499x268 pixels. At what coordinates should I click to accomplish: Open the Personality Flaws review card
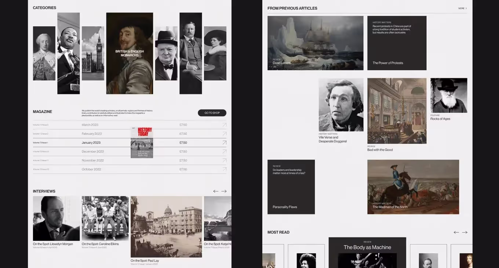291,187
